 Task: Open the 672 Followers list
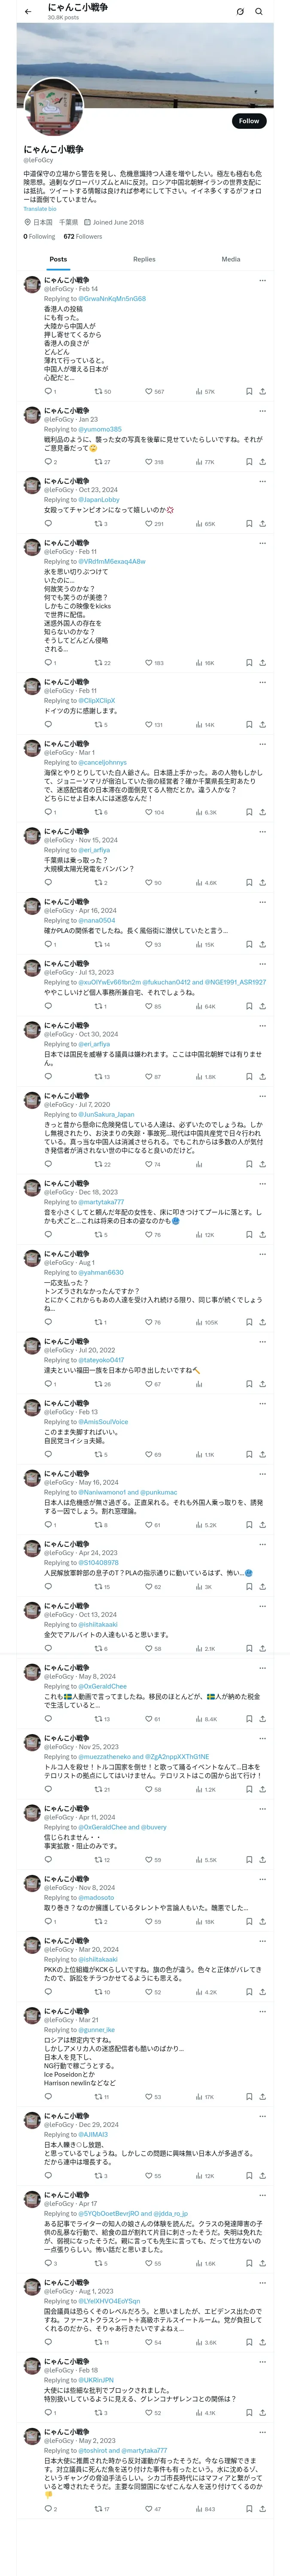[82, 237]
